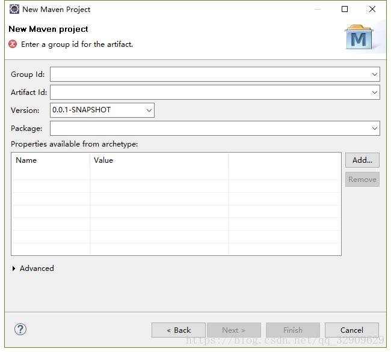Click the Next button
This screenshot has width=391, height=352.
pyautogui.click(x=234, y=330)
